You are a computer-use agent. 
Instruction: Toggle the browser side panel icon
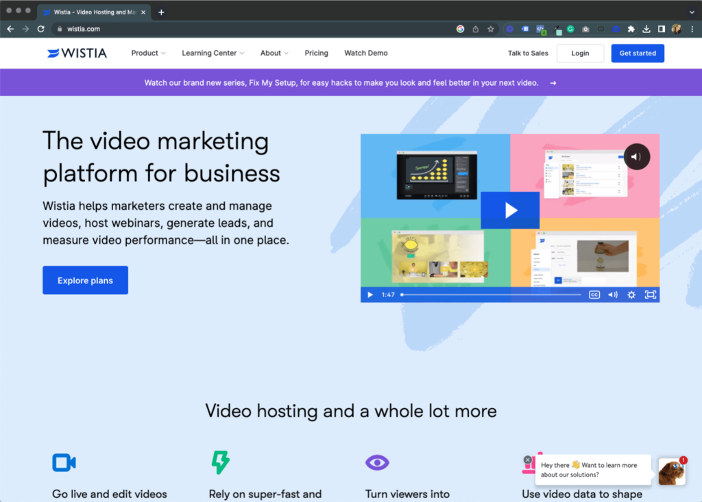tap(662, 29)
